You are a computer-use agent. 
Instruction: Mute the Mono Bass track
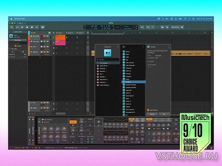tap(48, 42)
